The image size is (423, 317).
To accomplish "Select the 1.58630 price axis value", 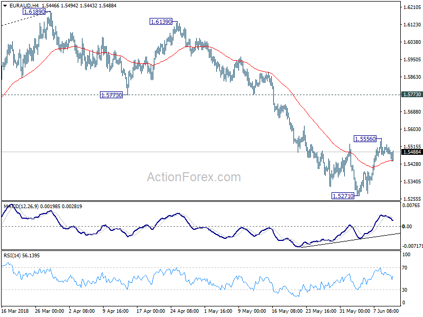I will (x=412, y=77).
